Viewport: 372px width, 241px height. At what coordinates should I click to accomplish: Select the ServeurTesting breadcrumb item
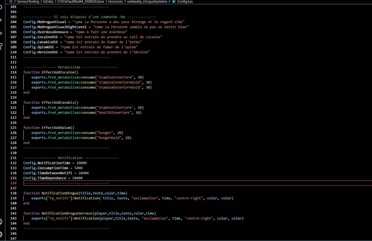pyautogui.click(x=28, y=2)
